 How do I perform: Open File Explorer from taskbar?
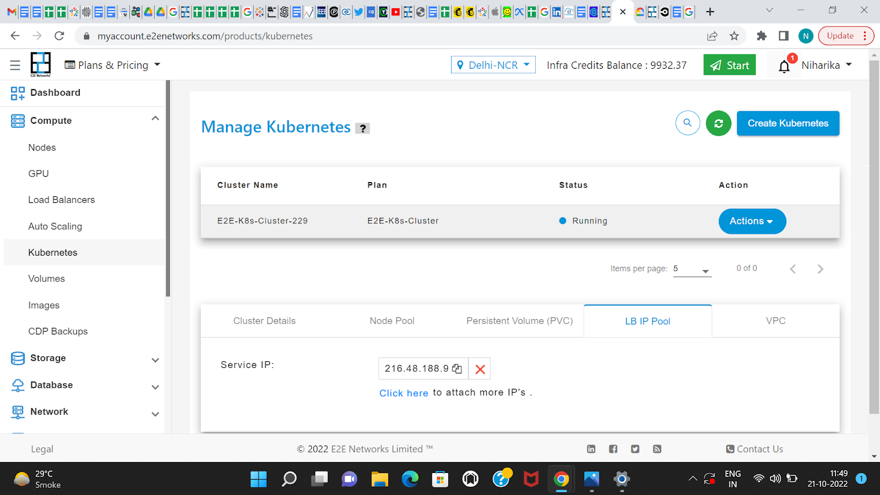[x=380, y=479]
